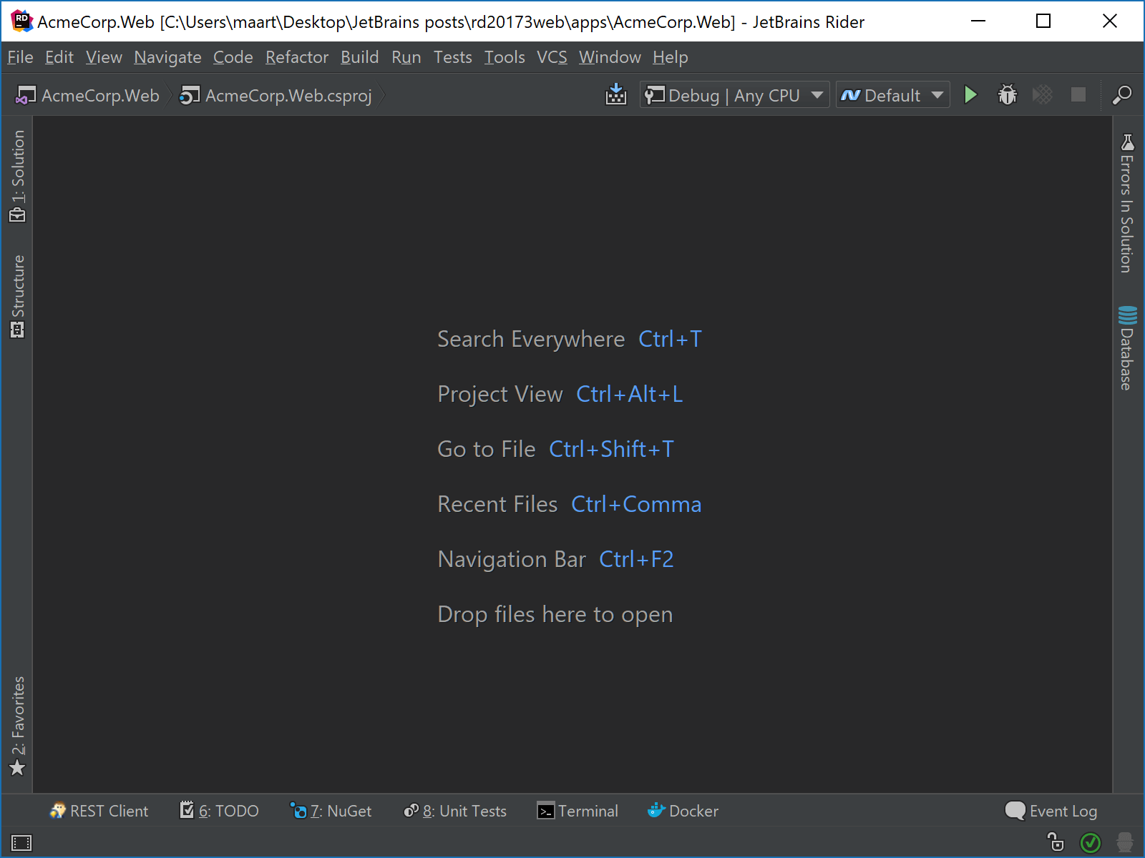Open the Tests menu
The image size is (1145, 858).
[452, 57]
